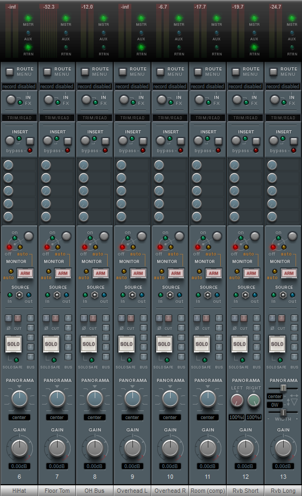The image size is (302, 496).
Task: Click the MONITOR knob on HiHat channel
Action: [x=29, y=236]
